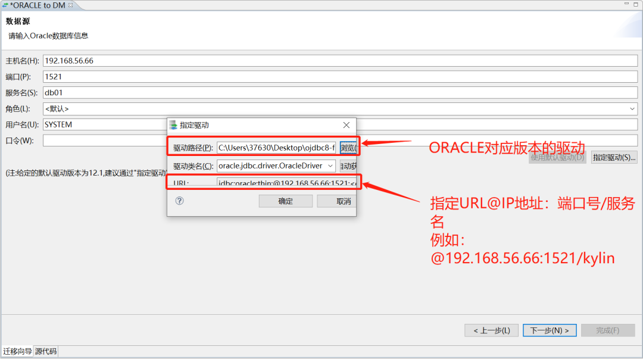The height and width of the screenshot is (359, 643).
Task: Select the ORACLE to DM tab
Action: (x=38, y=5)
